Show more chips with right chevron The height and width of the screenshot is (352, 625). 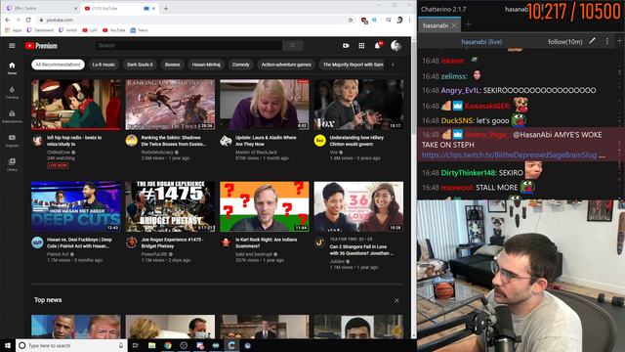[x=393, y=65]
